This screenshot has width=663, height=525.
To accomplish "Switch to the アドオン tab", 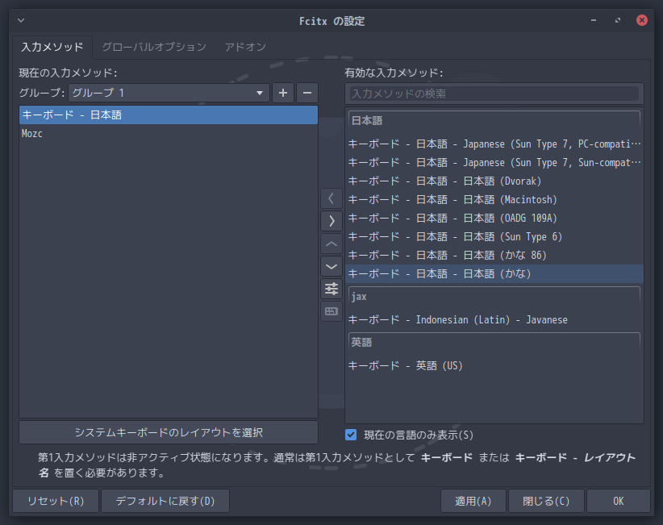I will tap(245, 47).
